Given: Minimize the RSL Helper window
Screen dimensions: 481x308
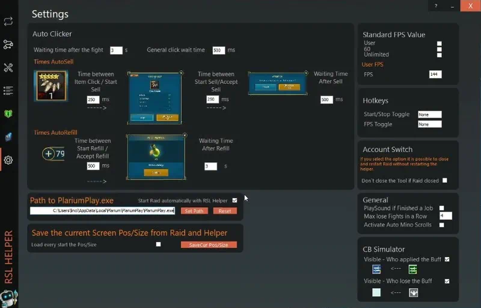Looking at the screenshot, I should (x=452, y=6).
